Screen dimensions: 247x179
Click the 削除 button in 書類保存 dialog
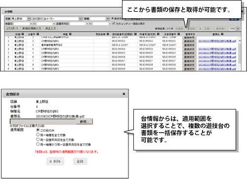point(55,161)
